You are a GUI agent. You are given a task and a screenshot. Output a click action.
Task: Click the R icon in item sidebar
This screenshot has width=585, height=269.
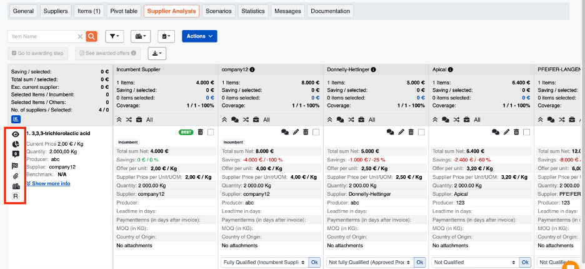click(16, 196)
